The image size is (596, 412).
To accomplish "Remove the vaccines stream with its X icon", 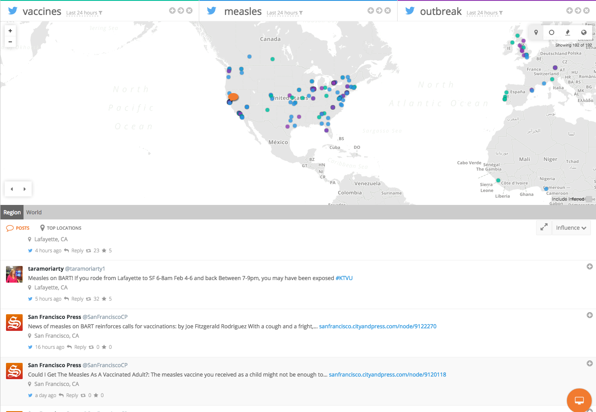I will [189, 11].
